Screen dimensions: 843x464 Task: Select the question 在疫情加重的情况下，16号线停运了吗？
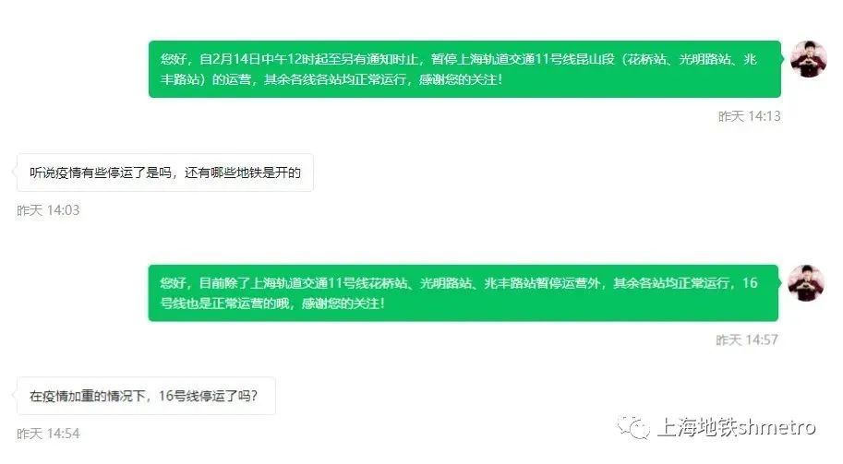point(146,396)
